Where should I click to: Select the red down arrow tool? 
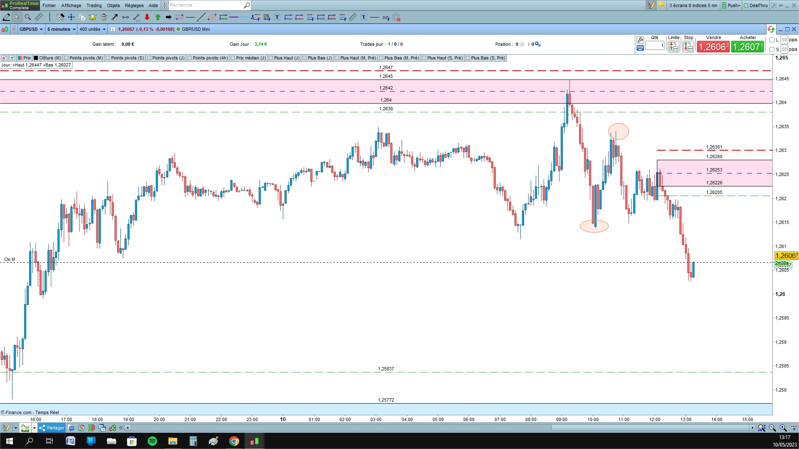pos(147,17)
